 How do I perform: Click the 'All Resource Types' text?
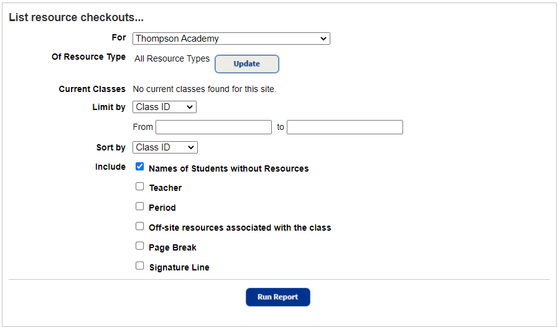click(x=172, y=59)
